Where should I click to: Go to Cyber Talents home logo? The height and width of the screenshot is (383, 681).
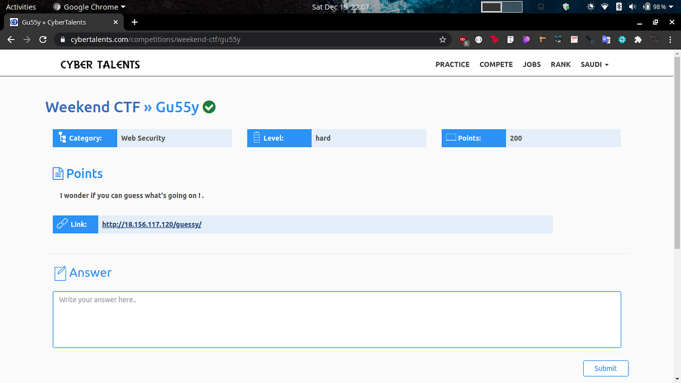click(100, 65)
